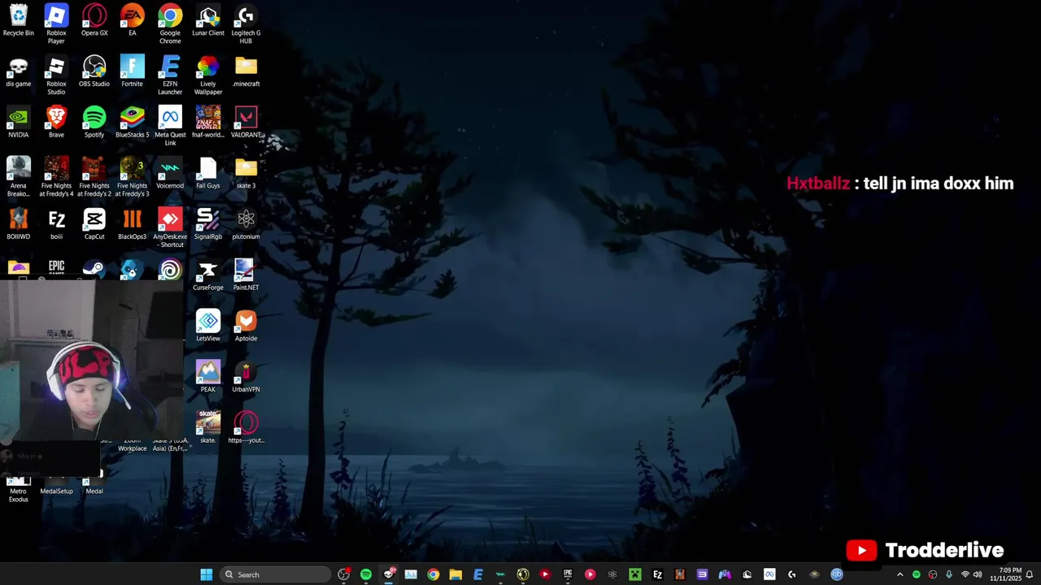Open the clock showing 7:09 PM
1041x585 pixels.
pyautogui.click(x=1005, y=574)
